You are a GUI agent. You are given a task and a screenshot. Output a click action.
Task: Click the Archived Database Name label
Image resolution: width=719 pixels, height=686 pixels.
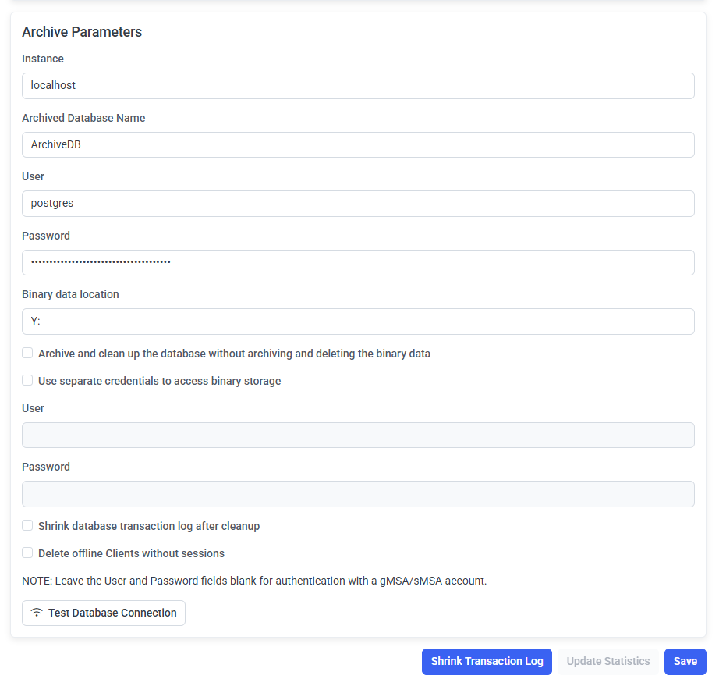click(x=83, y=118)
